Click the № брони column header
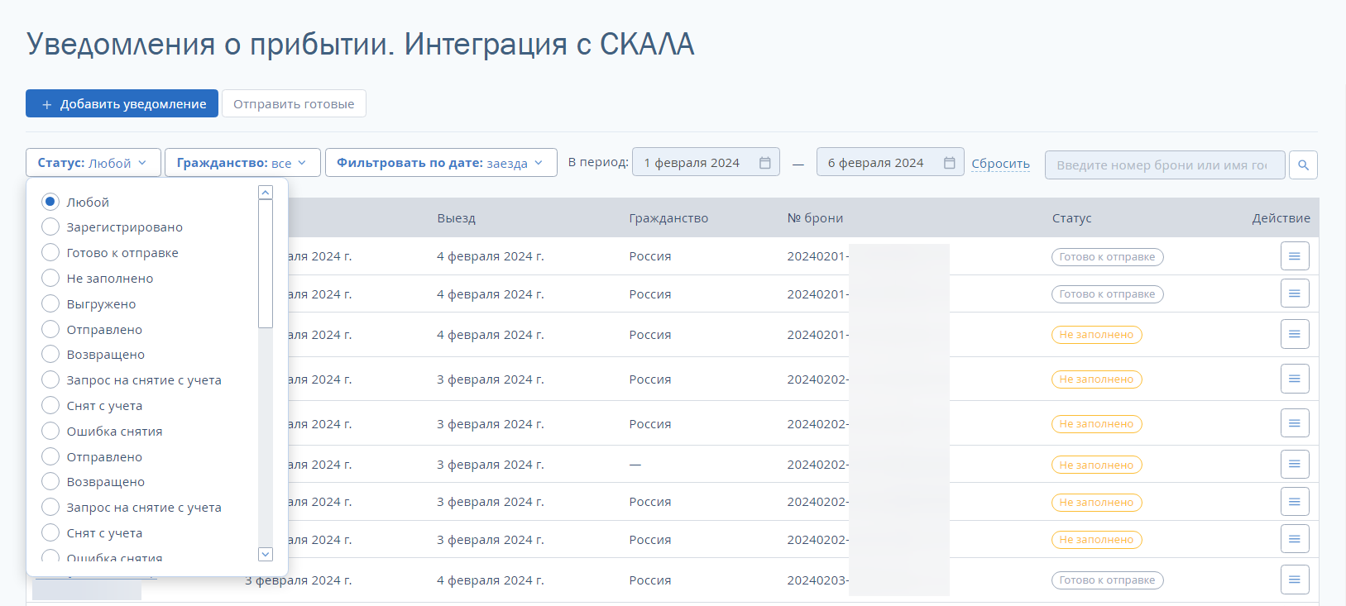The width and height of the screenshot is (1346, 606). point(815,218)
